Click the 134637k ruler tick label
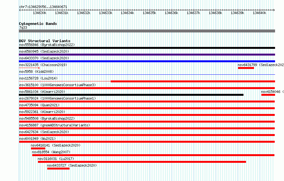 click(x=193, y=13)
